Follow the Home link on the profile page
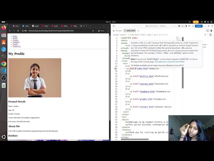Image resolution: width=214 pixels, height=161 pixels. coord(15,36)
